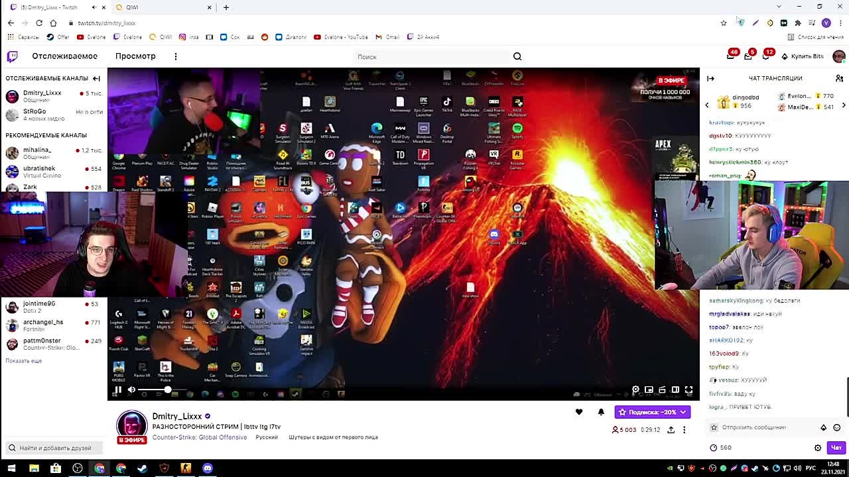Viewport: 849px width, 477px height.
Task: Click the Twitch home logo
Action: click(x=12, y=56)
